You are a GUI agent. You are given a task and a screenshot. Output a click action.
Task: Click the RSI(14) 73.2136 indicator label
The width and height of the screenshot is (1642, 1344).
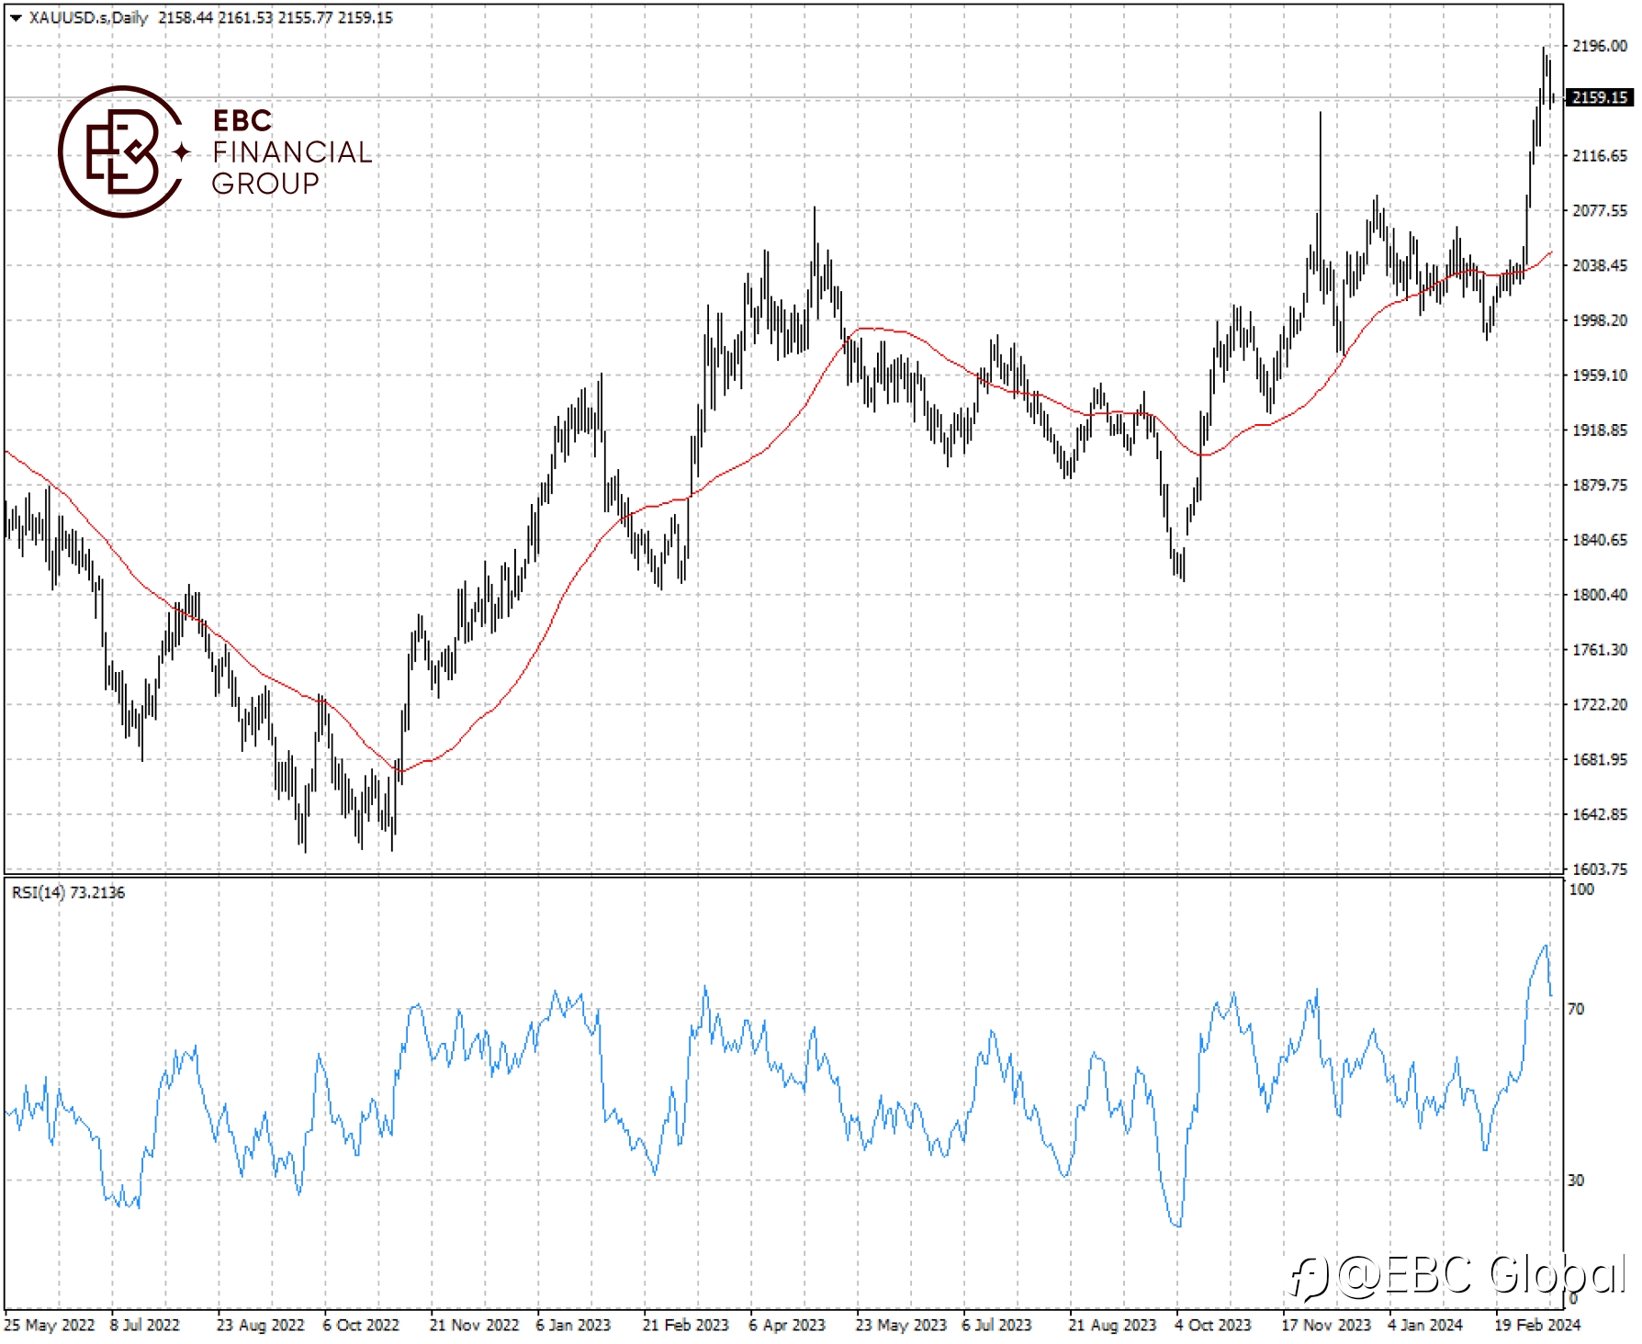68,892
